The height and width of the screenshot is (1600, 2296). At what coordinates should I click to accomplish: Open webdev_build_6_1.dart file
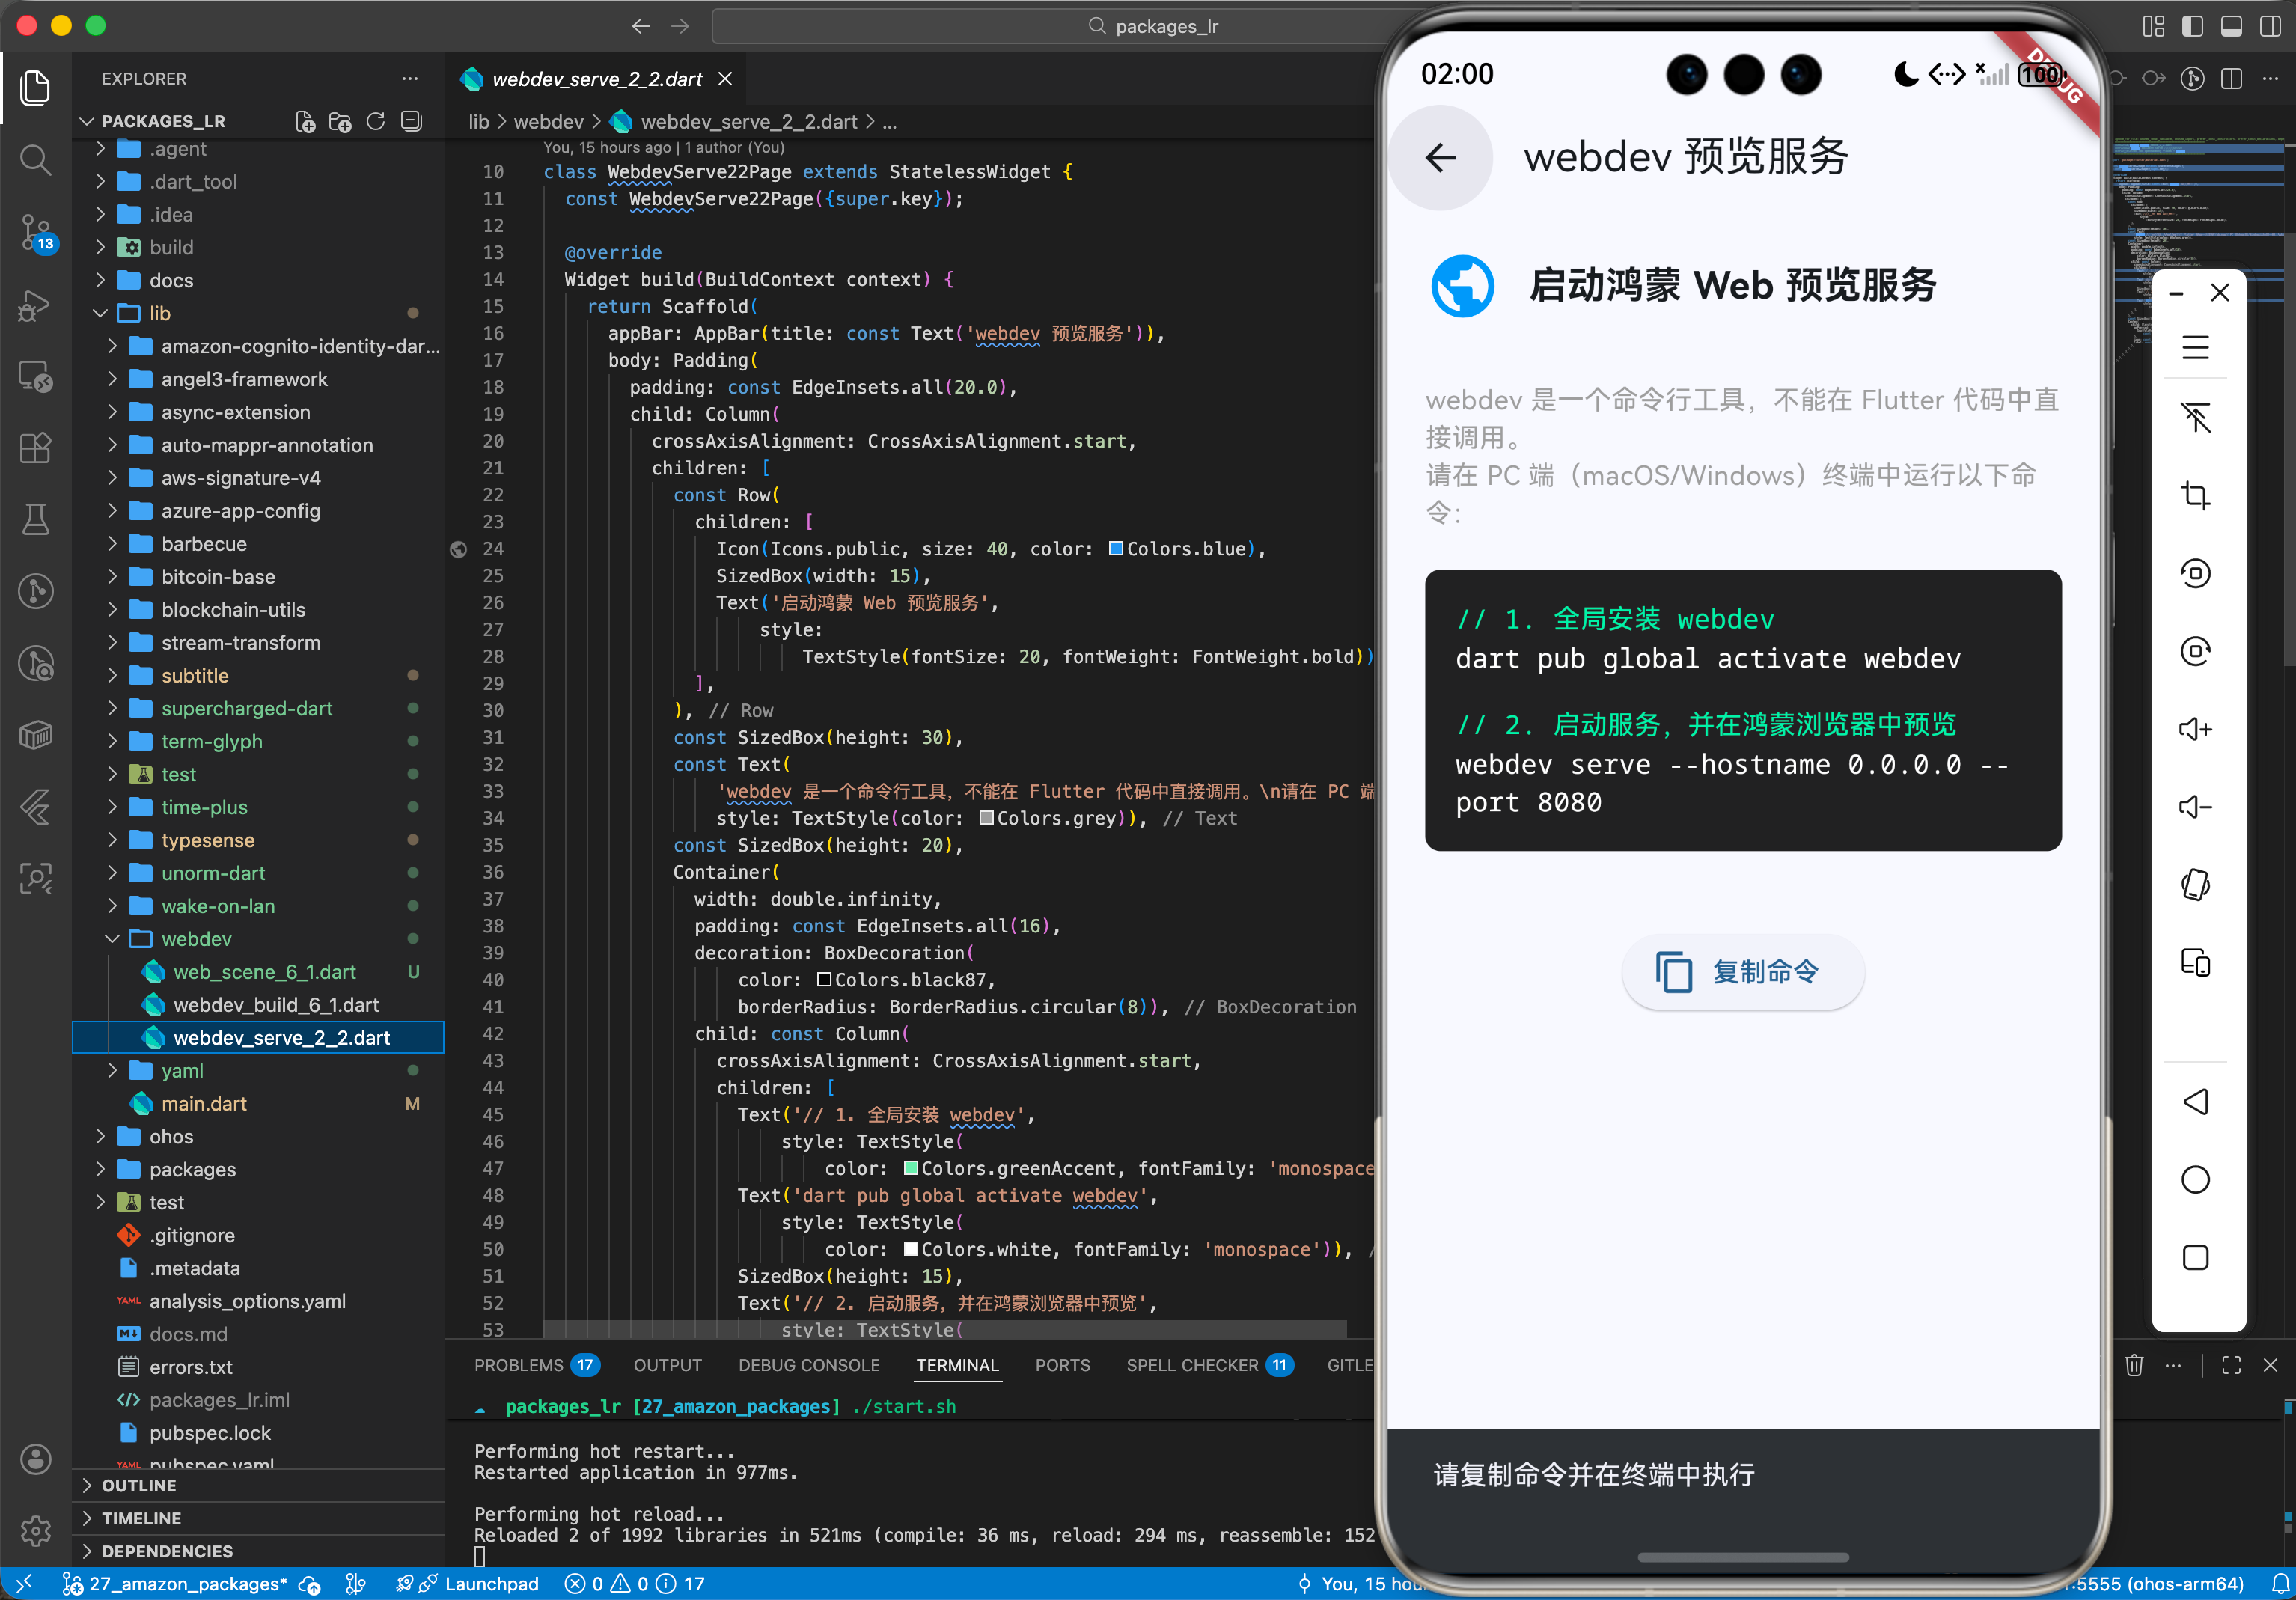click(x=258, y=1005)
